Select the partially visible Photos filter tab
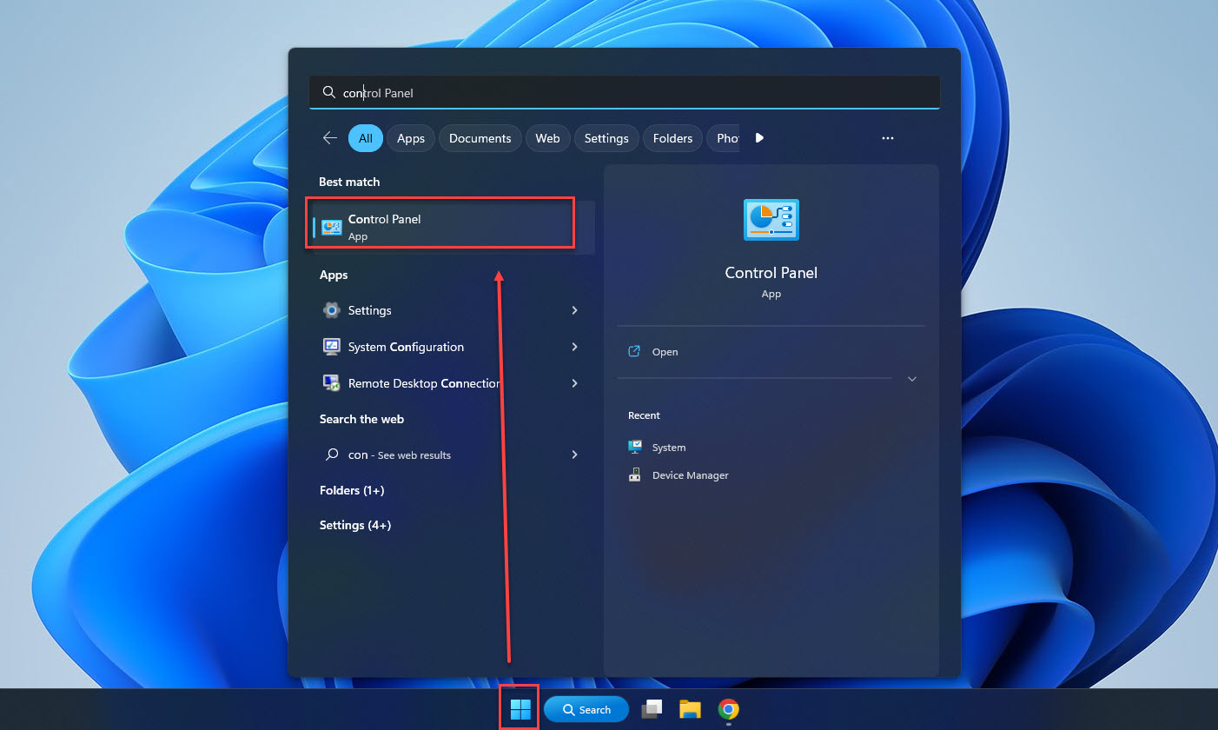 [724, 138]
